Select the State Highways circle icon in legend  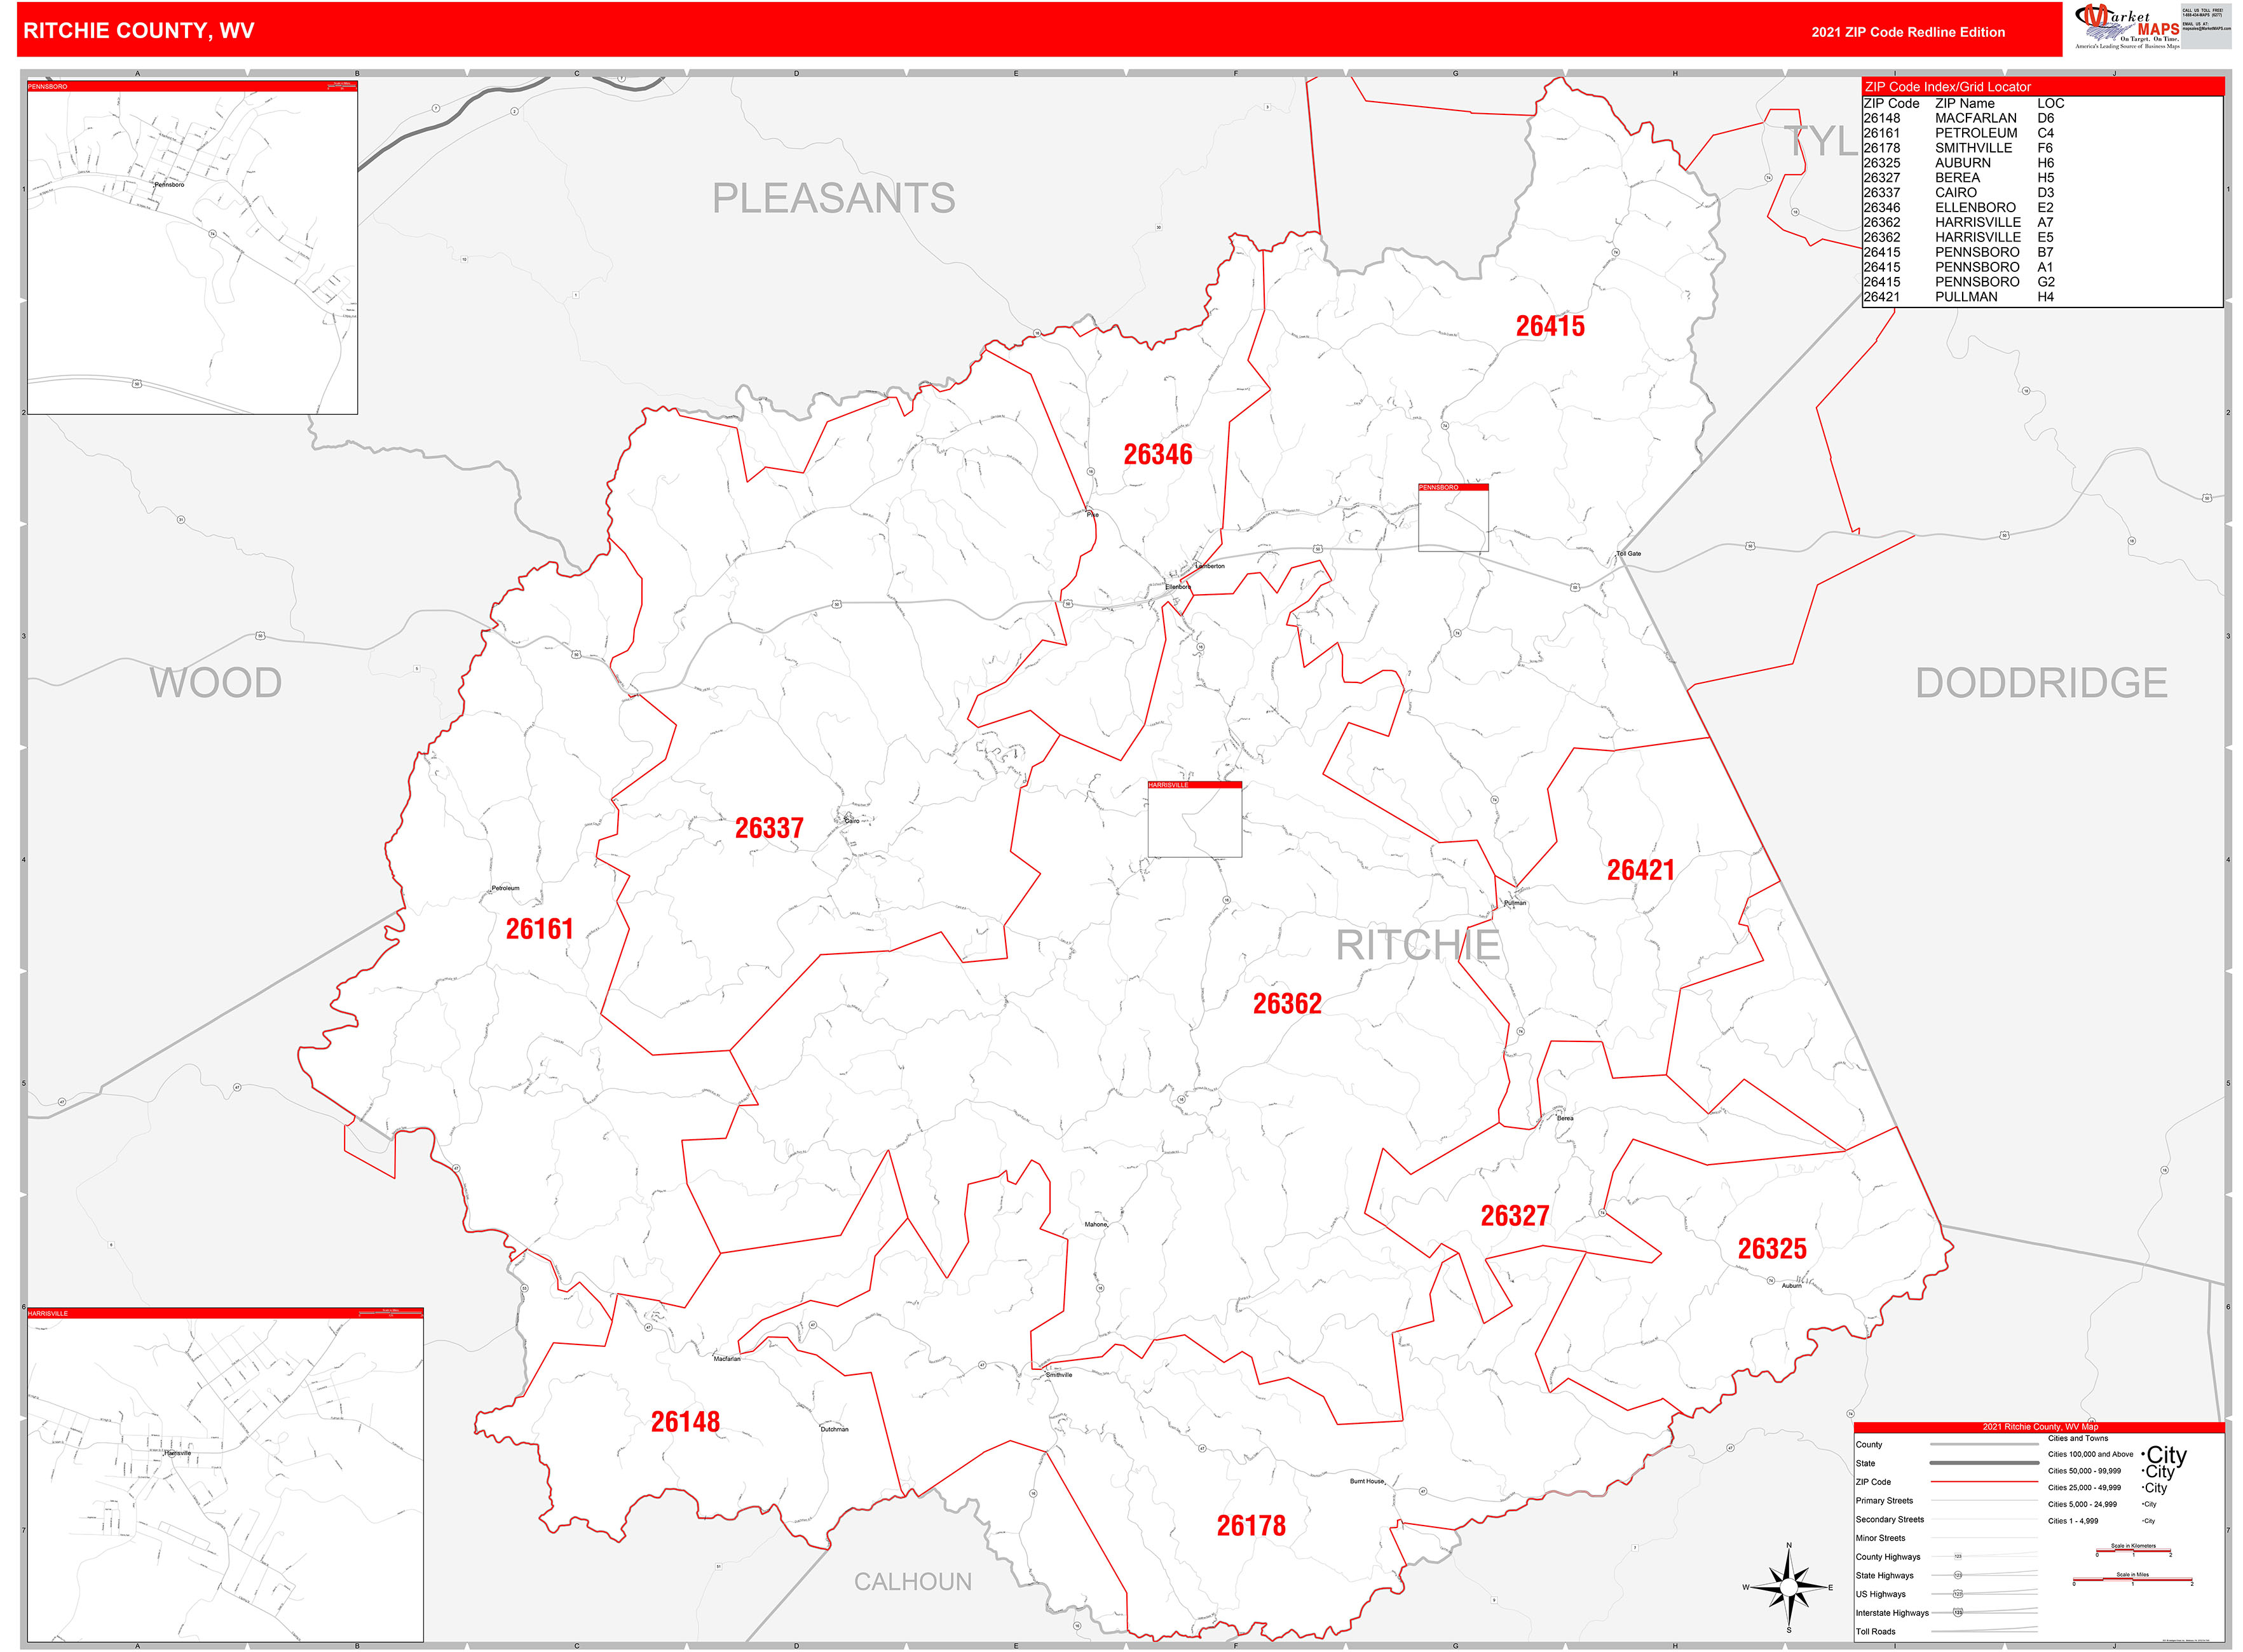[1959, 1576]
